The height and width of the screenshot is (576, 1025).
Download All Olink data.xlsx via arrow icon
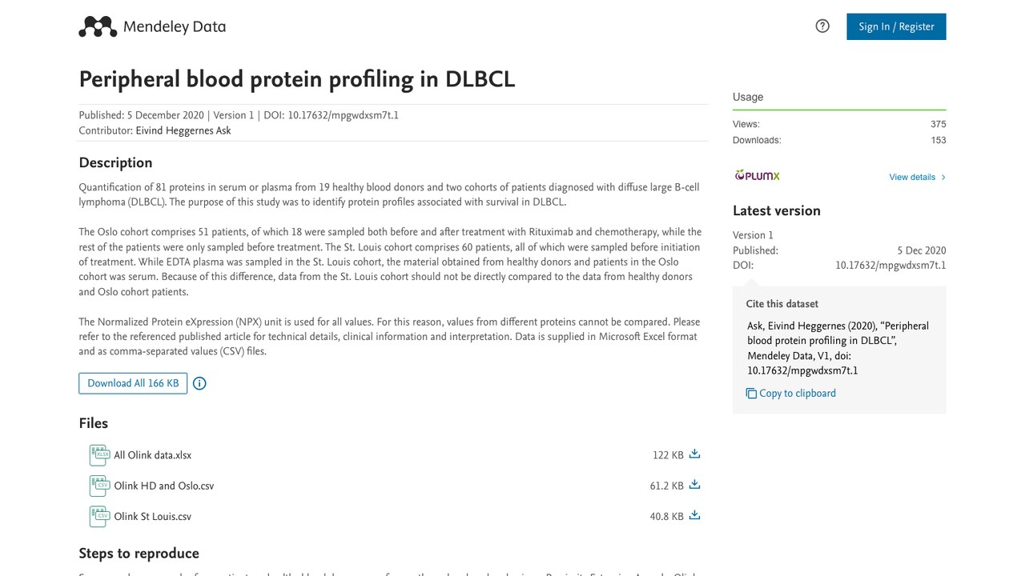pyautogui.click(x=694, y=454)
